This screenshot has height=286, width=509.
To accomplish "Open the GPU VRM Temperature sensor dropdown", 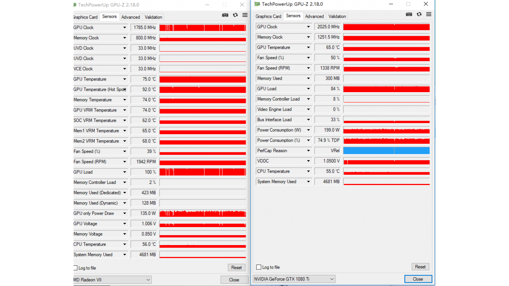I will tap(124, 110).
